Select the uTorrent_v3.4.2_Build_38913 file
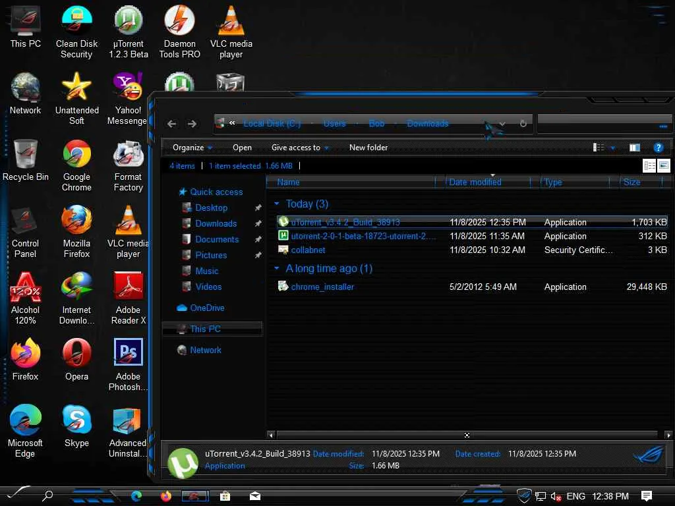This screenshot has width=675, height=506. pyautogui.click(x=472, y=222)
